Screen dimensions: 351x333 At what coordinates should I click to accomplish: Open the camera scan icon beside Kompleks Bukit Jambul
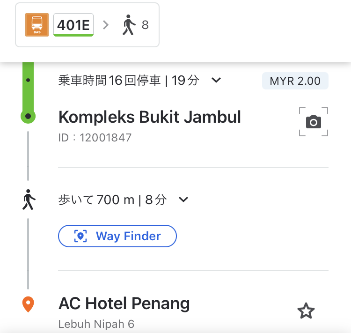point(314,122)
